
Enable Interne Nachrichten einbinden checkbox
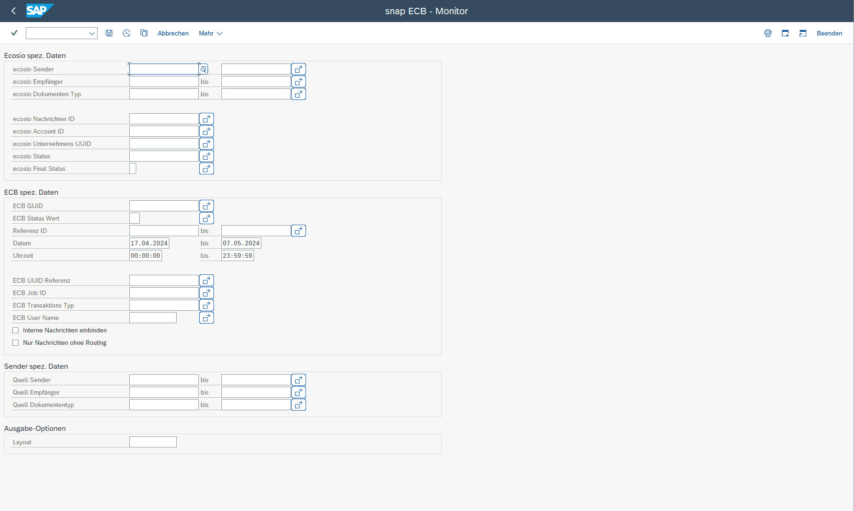pyautogui.click(x=16, y=331)
